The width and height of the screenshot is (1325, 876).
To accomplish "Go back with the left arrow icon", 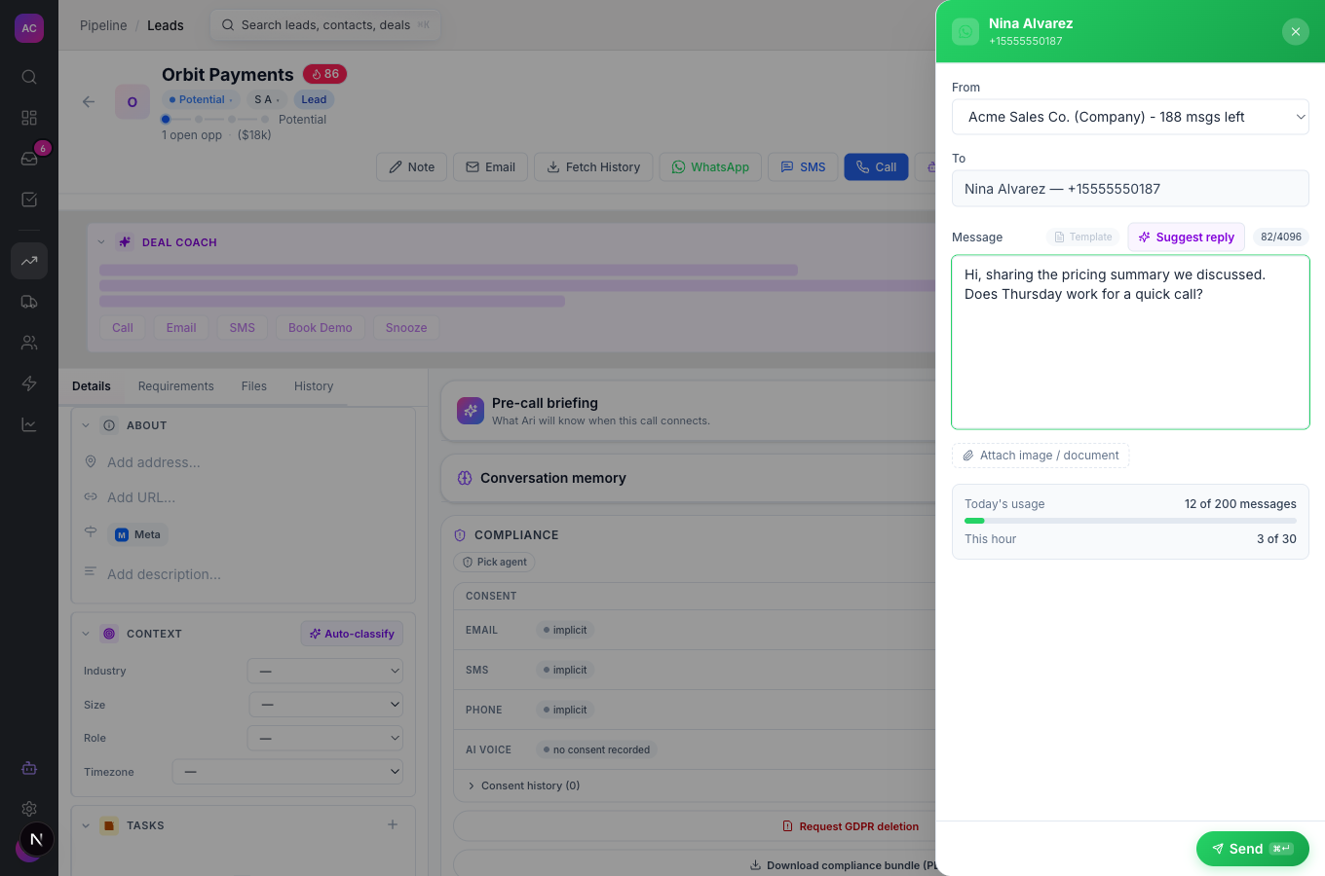I will 89,101.
